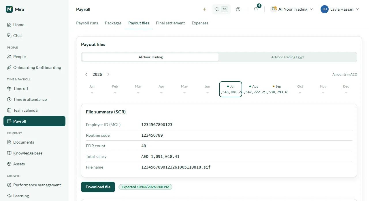Expand Al Noor Trading company switcher
The height and width of the screenshot is (201, 369).
pos(292,9)
